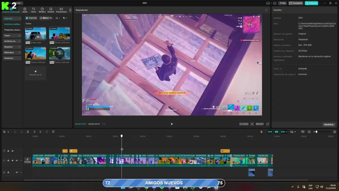Image resolution: width=339 pixels, height=191 pixels.
Task: Click the fullscreen preview icon
Action: (267, 124)
